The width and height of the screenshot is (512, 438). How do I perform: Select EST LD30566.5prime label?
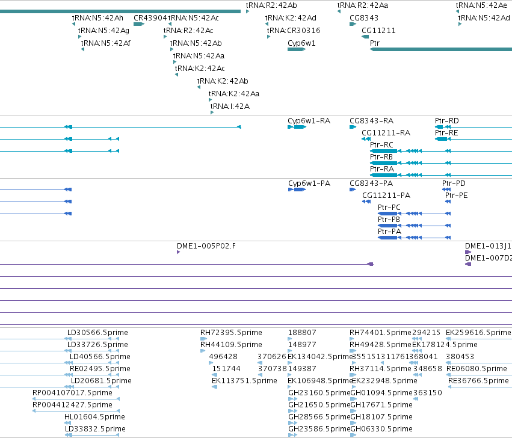[97, 333]
